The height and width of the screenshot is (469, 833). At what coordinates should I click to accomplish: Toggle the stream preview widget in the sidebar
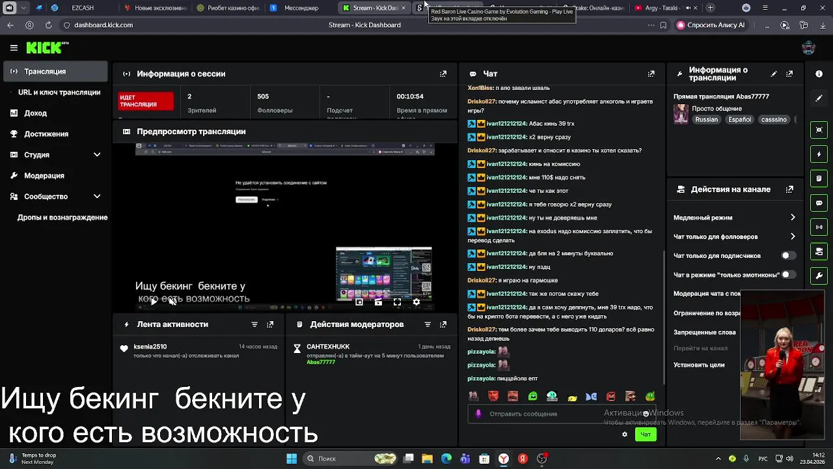coord(819,130)
